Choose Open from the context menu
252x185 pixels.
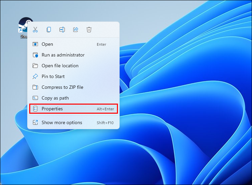74,44
